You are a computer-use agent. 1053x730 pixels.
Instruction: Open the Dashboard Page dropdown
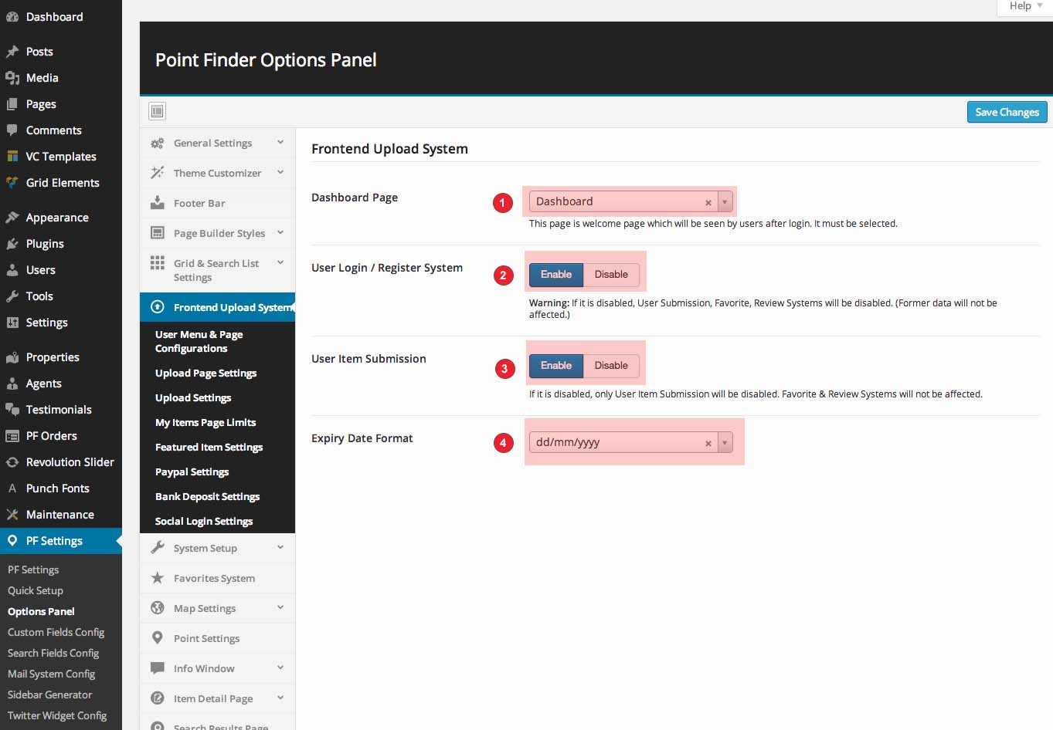[725, 202]
